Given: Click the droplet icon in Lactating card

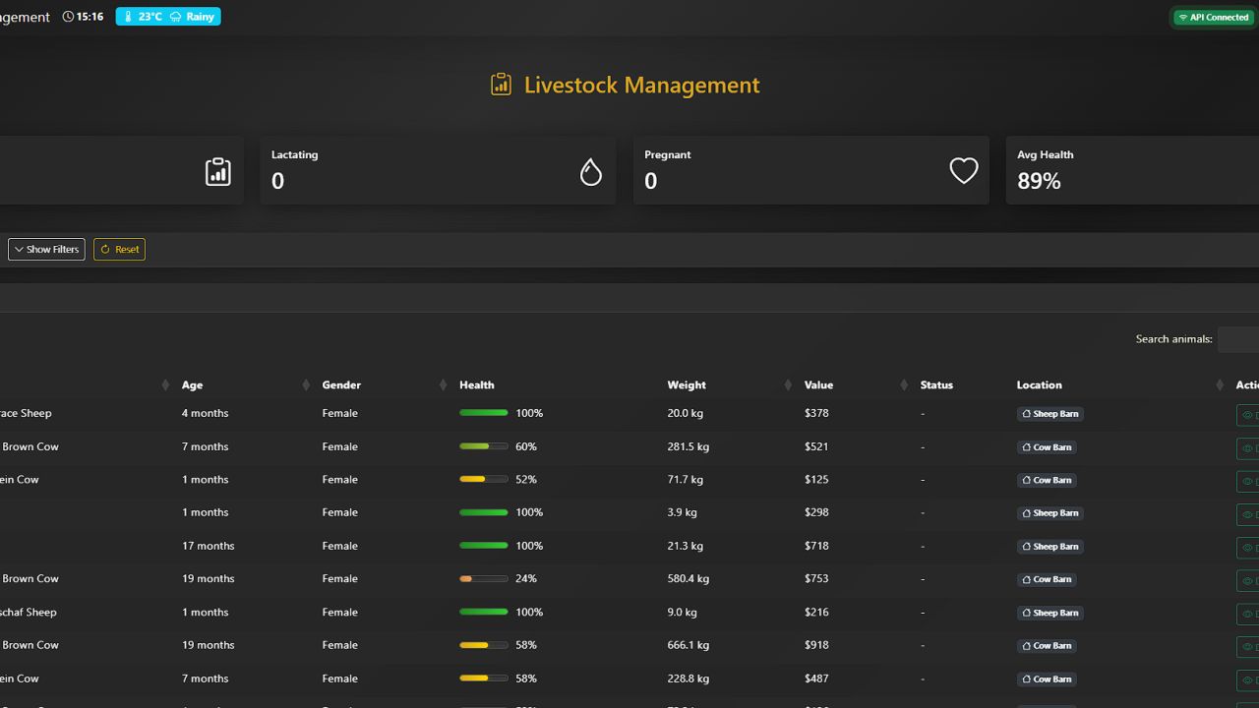Looking at the screenshot, I should (590, 172).
